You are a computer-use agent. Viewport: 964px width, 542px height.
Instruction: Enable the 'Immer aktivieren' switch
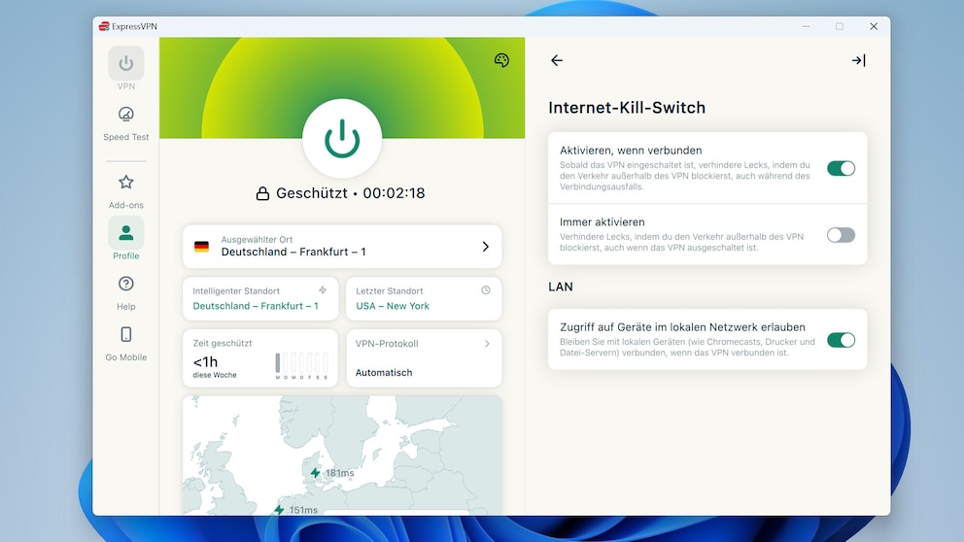click(841, 235)
